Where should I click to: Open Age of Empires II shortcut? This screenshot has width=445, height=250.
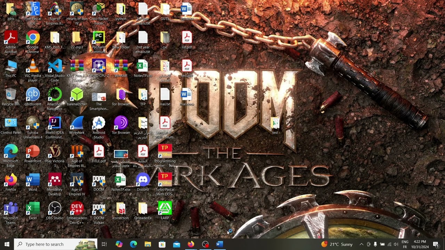[55, 14]
